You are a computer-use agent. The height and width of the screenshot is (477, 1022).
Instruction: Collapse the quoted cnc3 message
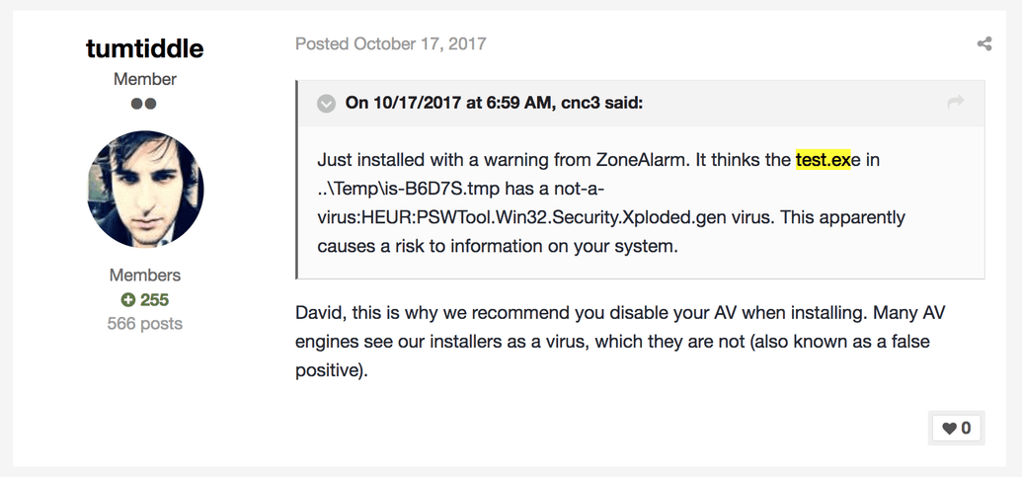tap(326, 103)
